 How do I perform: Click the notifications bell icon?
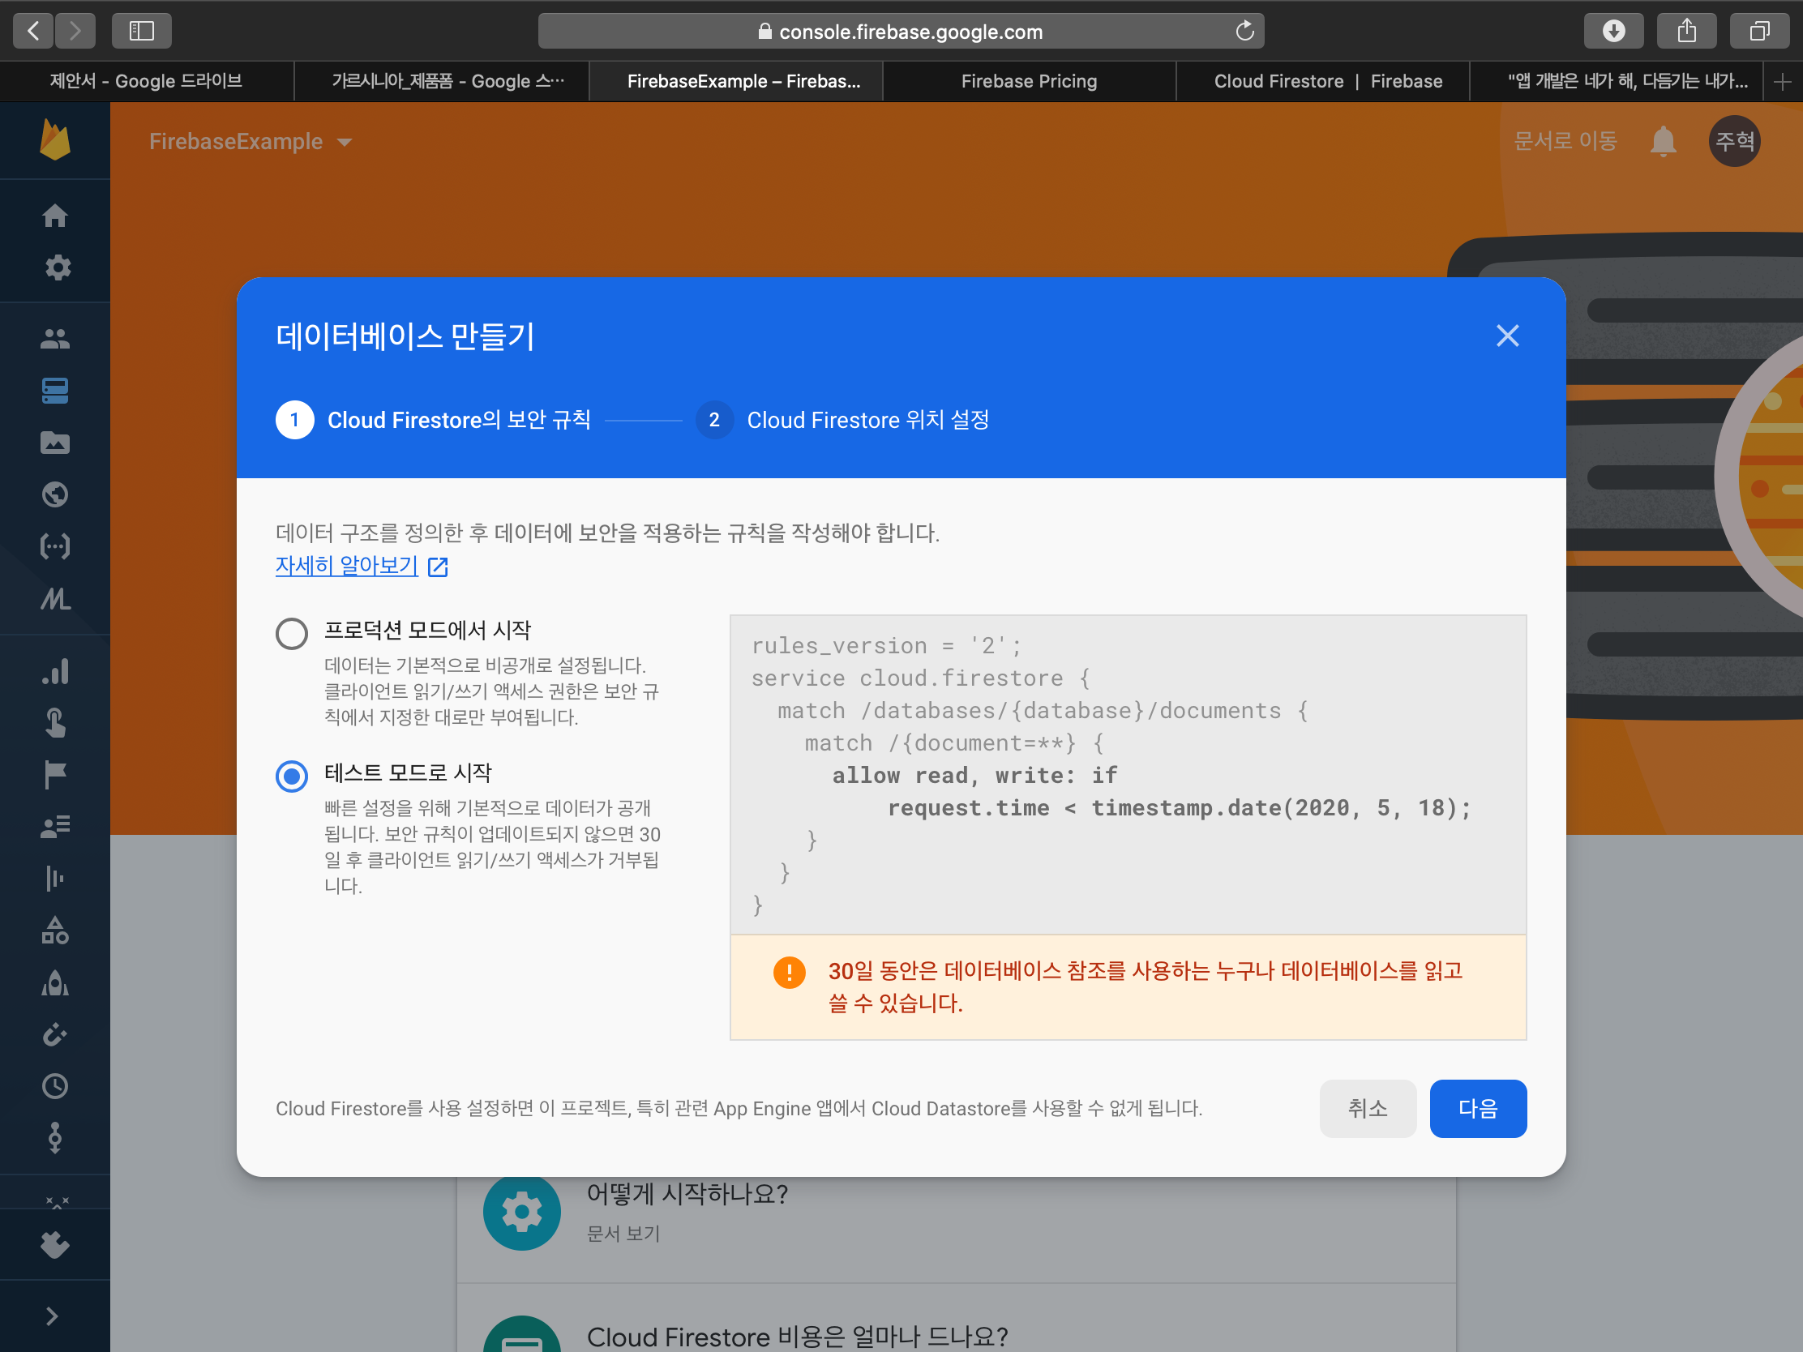[1662, 142]
